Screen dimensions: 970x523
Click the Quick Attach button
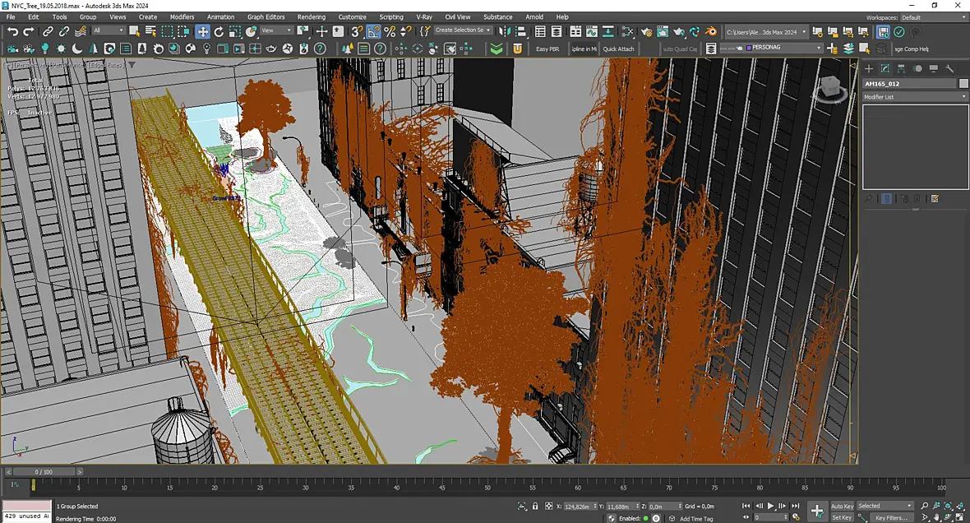click(619, 49)
